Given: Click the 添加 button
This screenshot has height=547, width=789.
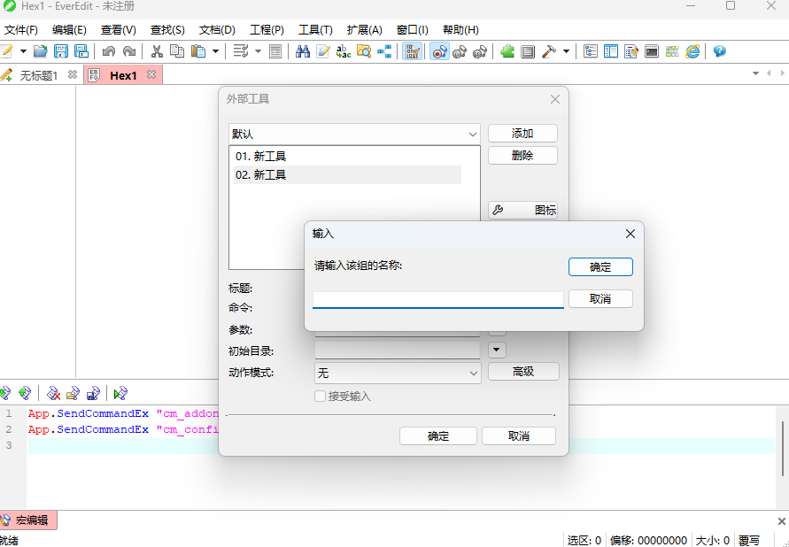Looking at the screenshot, I should tap(522, 134).
